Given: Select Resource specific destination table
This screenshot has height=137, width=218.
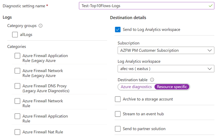Looking at the screenshot, I should [172, 87].
